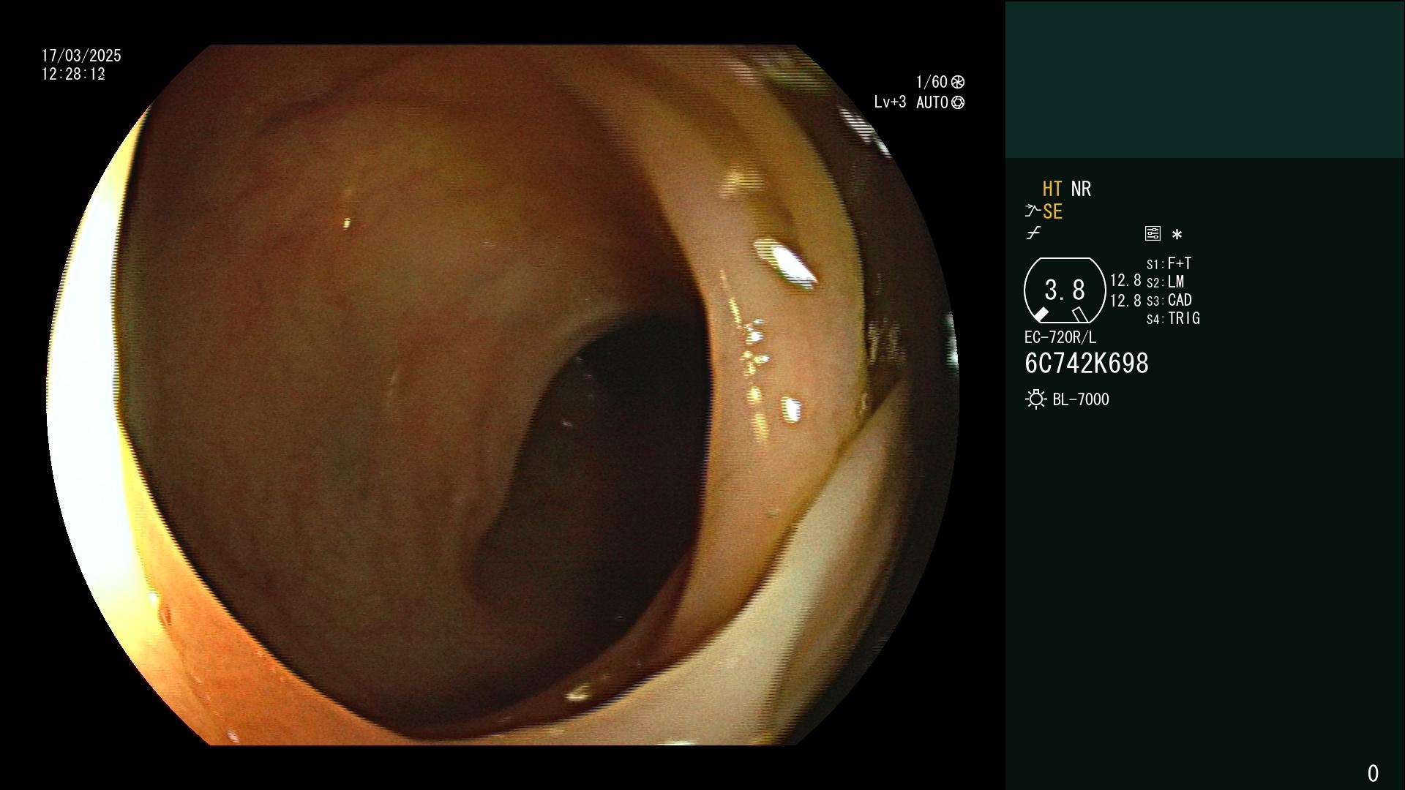1405x790 pixels.
Task: Click the dark colon lumen in the endoscopic view
Action: (x=600, y=468)
